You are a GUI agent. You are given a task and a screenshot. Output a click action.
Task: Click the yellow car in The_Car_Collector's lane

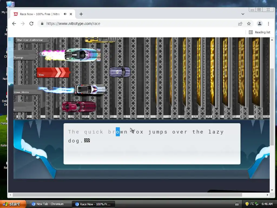point(100,40)
